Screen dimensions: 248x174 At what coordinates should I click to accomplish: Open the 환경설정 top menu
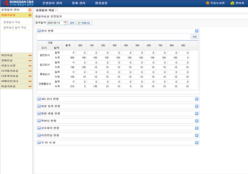click(x=101, y=3)
